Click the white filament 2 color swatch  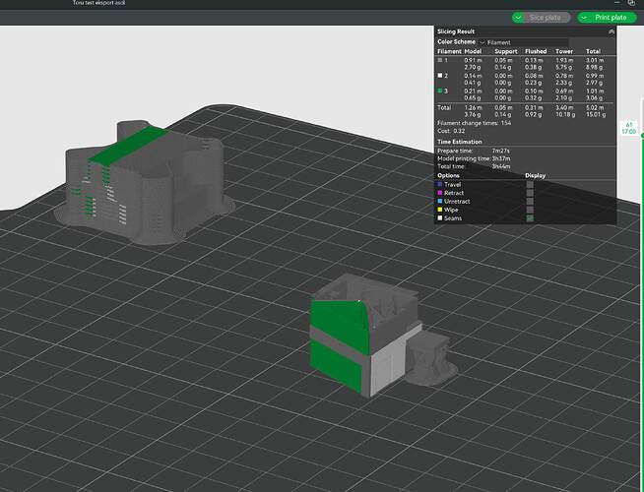click(x=440, y=76)
